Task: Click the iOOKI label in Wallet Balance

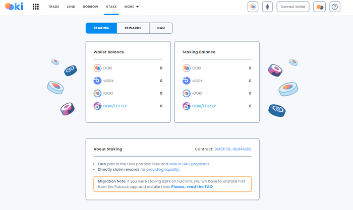Action: click(x=108, y=93)
